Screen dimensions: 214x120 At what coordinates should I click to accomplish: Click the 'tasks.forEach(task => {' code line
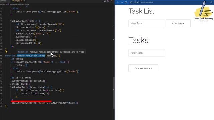(25, 21)
